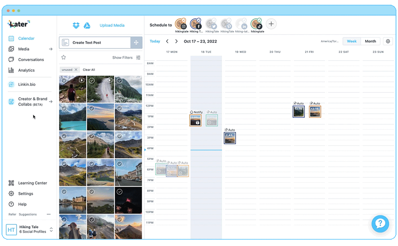The width and height of the screenshot is (398, 246).
Task: Import media from Google Drive icon
Action: point(87,25)
